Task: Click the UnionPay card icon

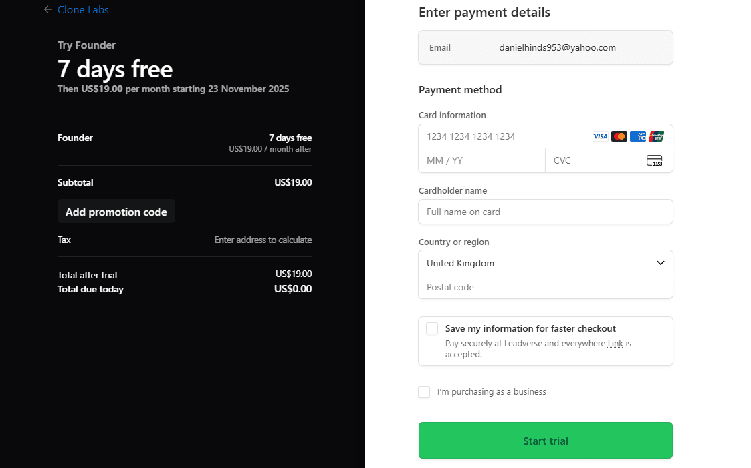Action: [x=656, y=136]
